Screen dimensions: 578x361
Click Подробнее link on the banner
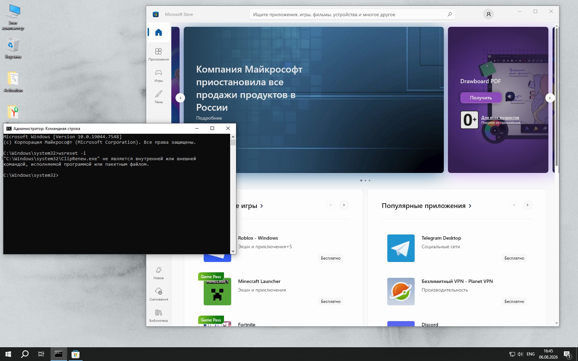pyautogui.click(x=209, y=118)
